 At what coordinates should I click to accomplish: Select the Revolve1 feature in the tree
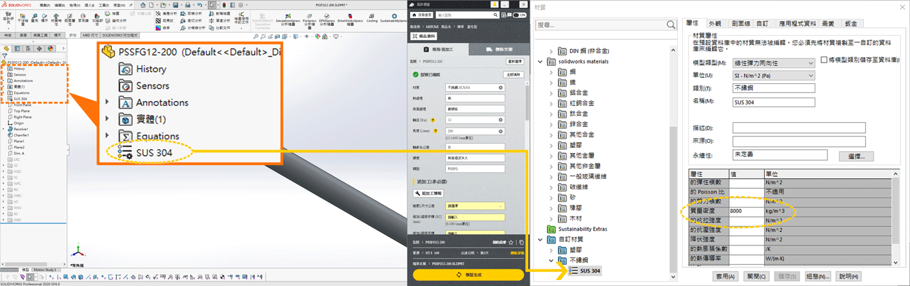(x=20, y=129)
